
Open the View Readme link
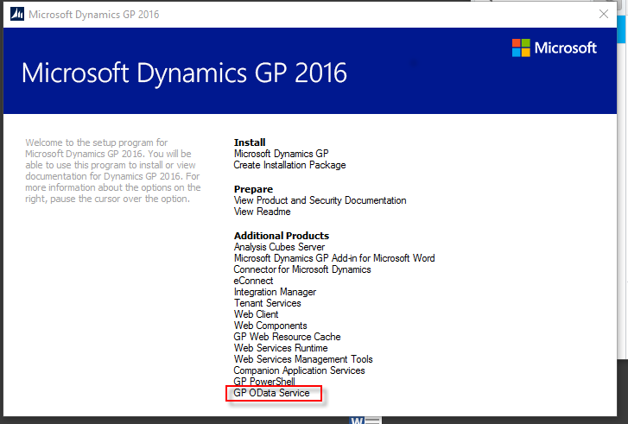262,212
